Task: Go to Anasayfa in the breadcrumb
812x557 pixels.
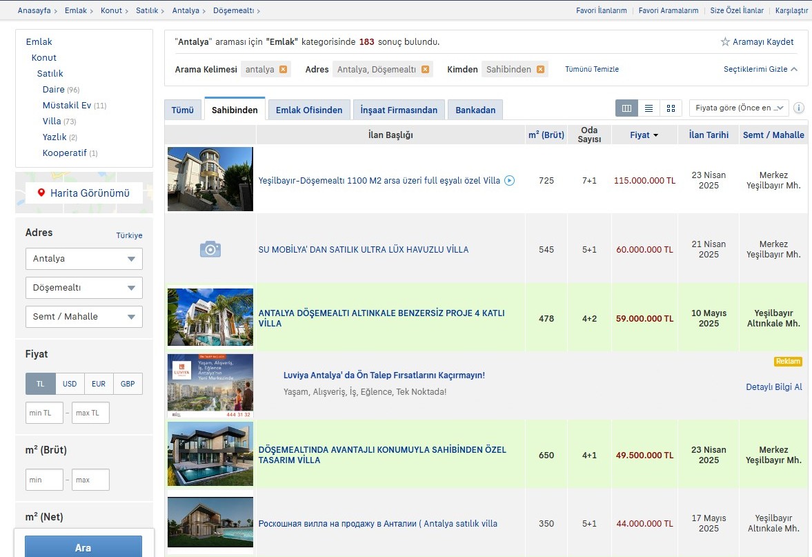Action: coord(34,10)
